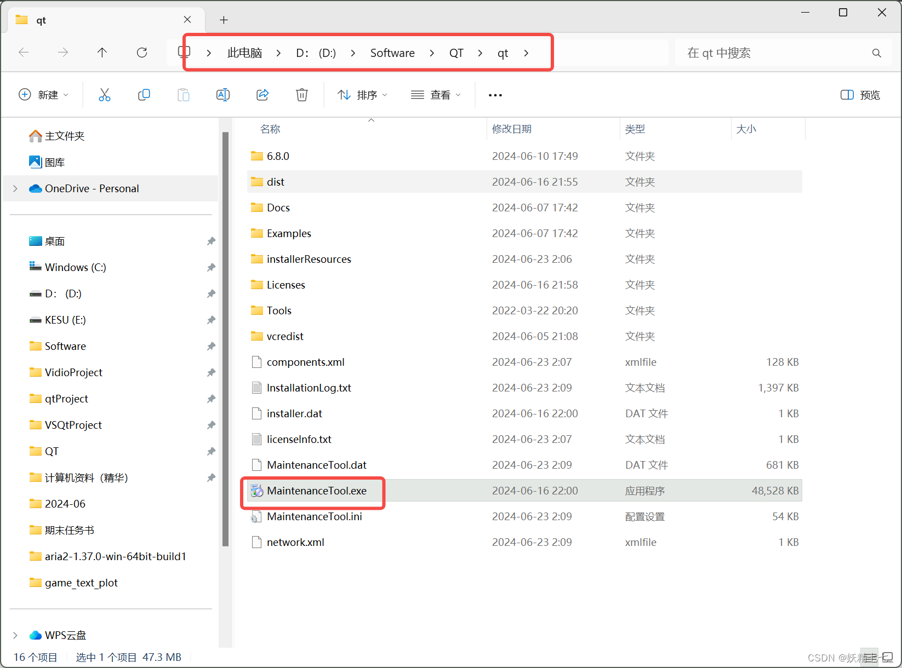Open KESU (E:) drive in sidebar
The height and width of the screenshot is (668, 902).
(x=58, y=320)
